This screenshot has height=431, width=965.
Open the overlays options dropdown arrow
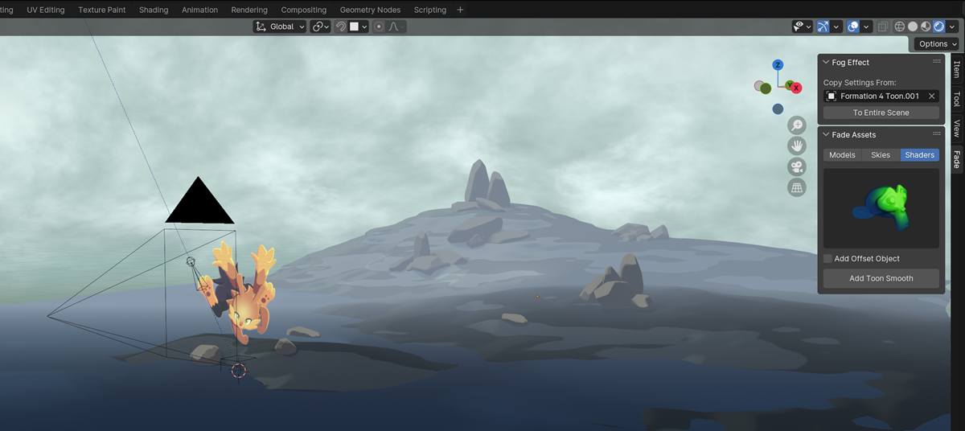click(867, 27)
